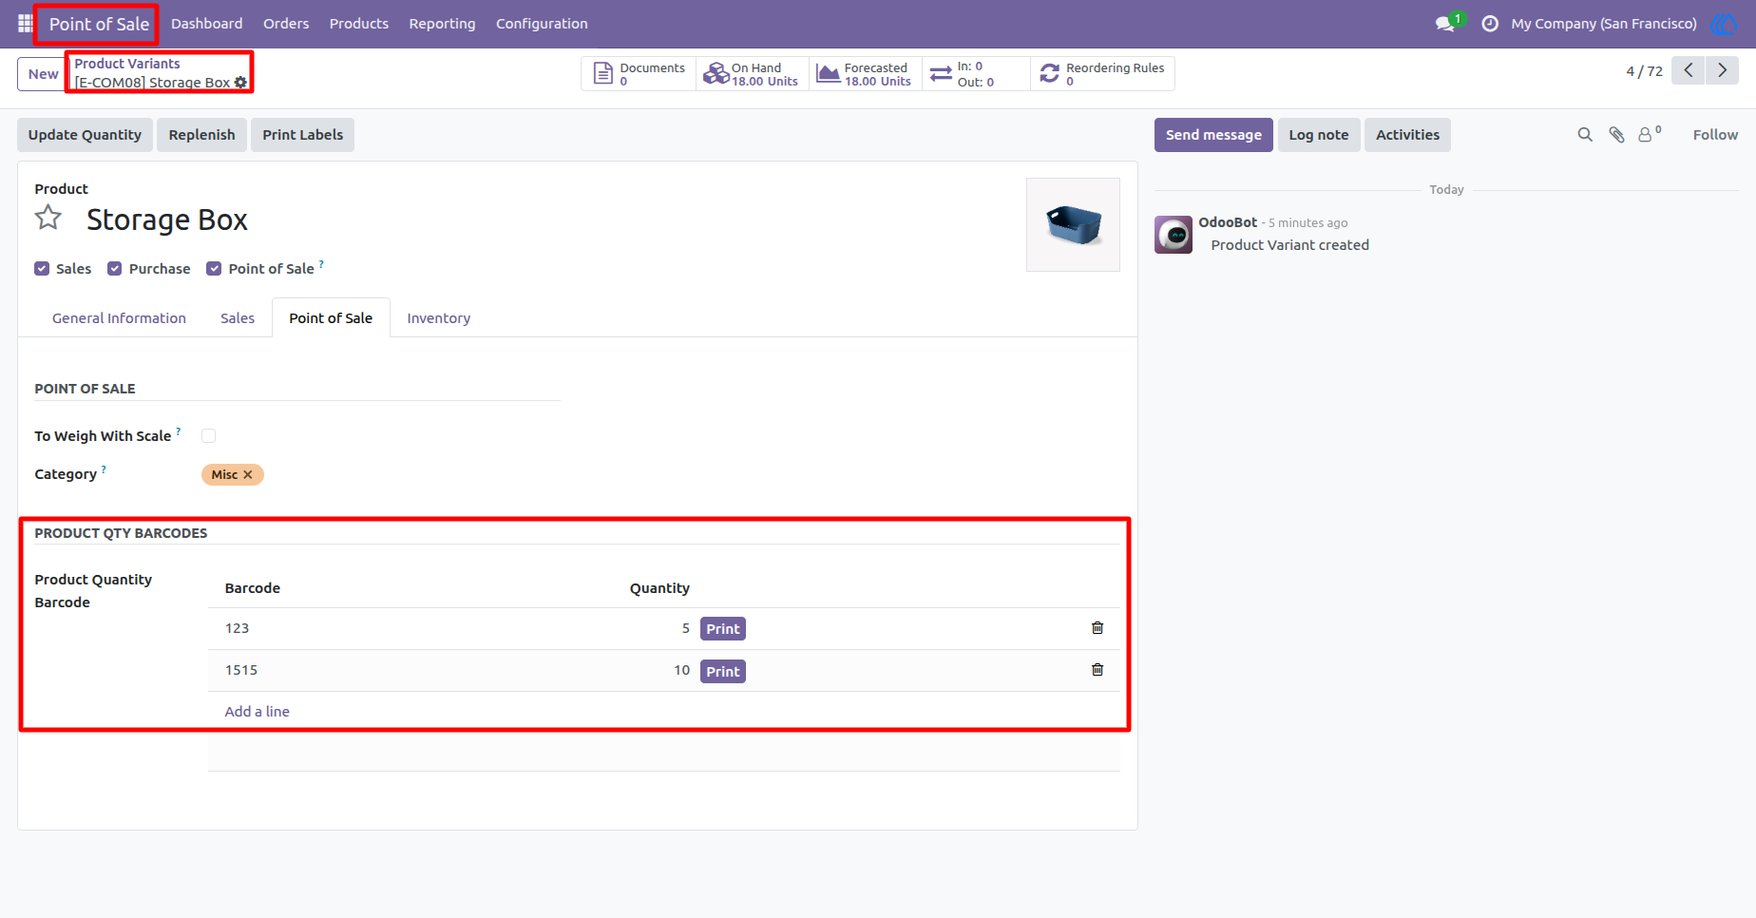
Task: Go to next record arrow
Action: (1722, 70)
